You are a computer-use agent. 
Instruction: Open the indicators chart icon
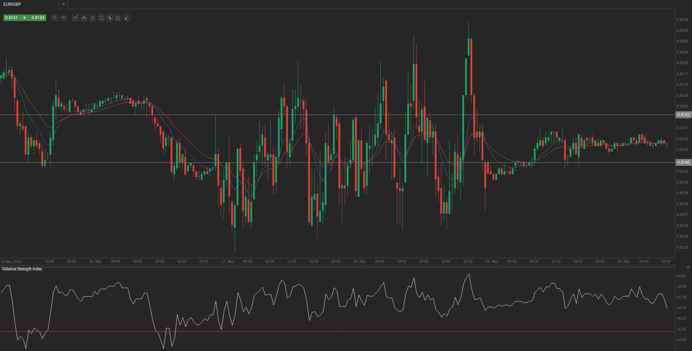pos(101,18)
